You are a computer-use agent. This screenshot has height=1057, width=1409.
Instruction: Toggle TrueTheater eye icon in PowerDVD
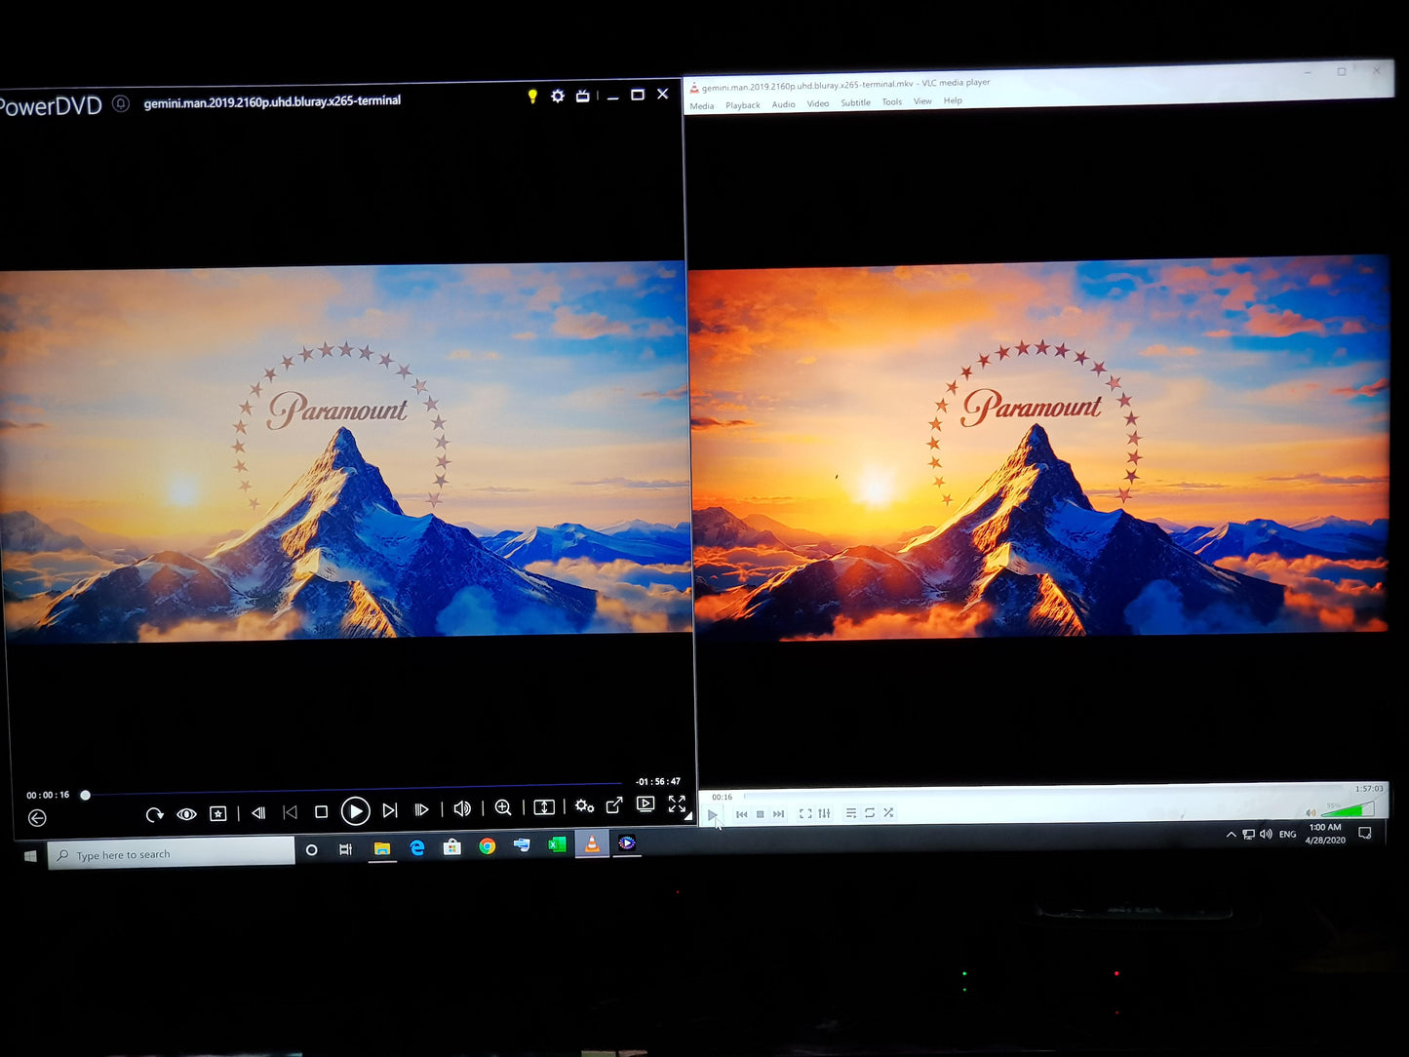pos(186,814)
